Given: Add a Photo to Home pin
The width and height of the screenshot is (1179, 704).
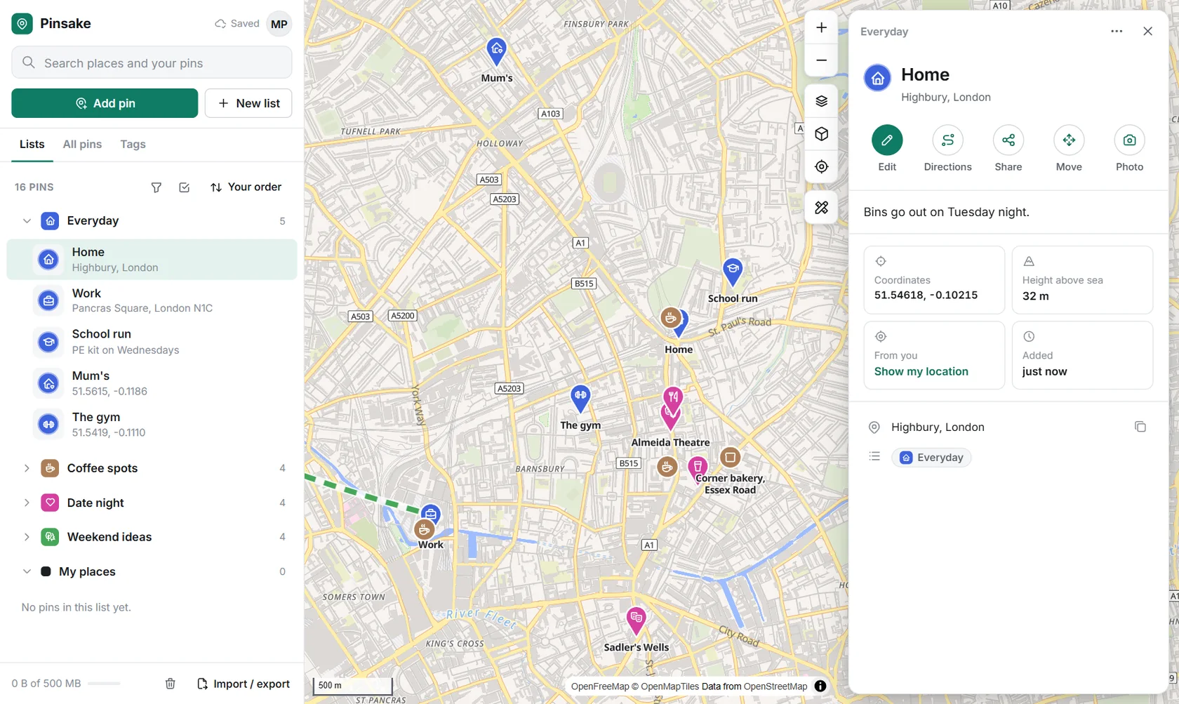Looking at the screenshot, I should pos(1129,148).
